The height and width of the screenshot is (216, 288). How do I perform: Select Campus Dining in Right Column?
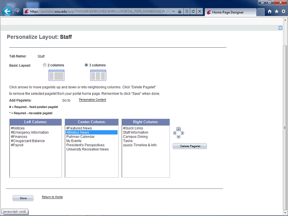135,137
